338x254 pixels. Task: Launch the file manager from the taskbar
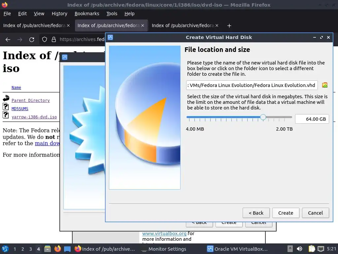click(x=48, y=249)
